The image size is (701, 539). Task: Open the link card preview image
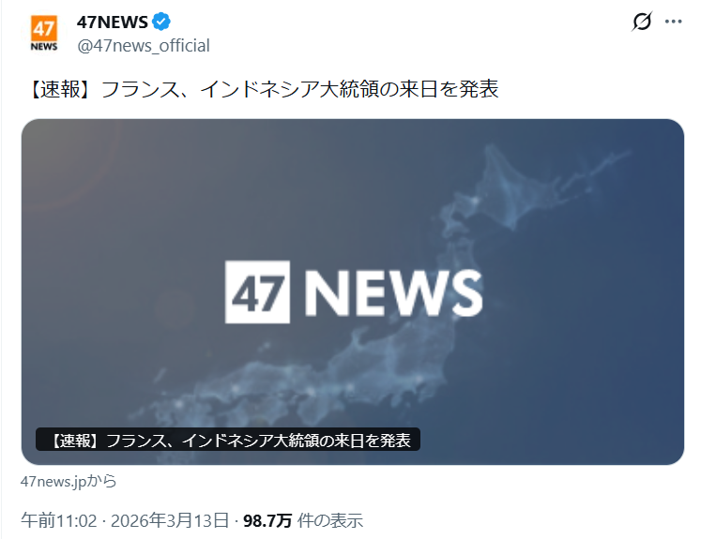coord(353,292)
